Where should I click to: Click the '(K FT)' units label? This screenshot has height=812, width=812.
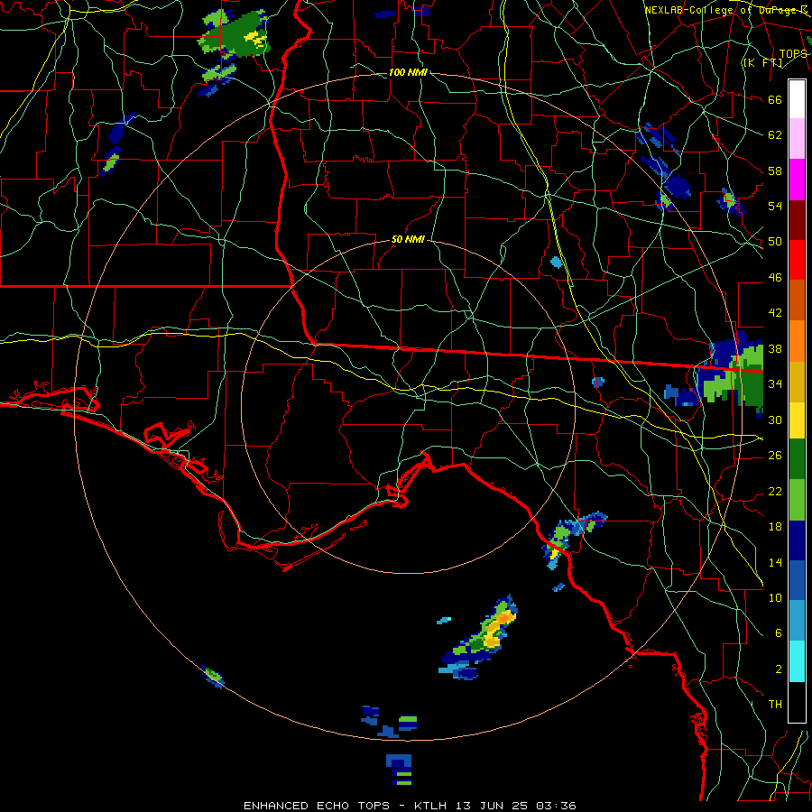coord(763,62)
